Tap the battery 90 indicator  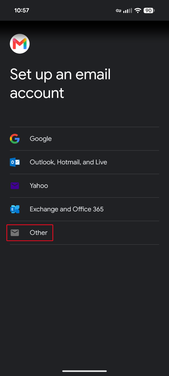[x=149, y=11]
